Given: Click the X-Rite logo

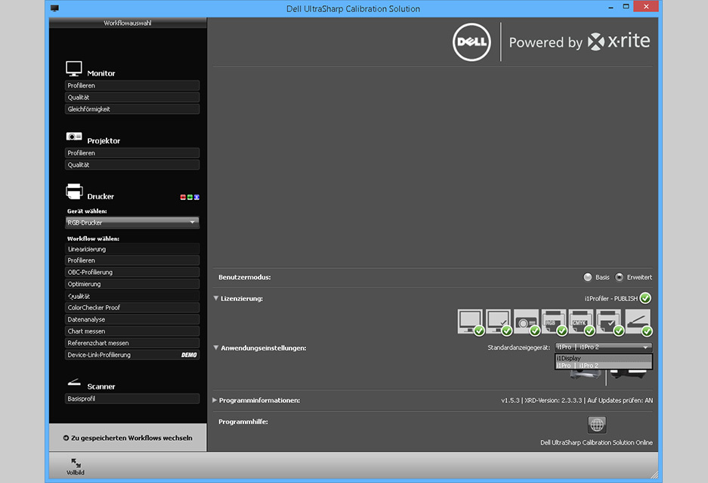Looking at the screenshot, I should coord(619,42).
